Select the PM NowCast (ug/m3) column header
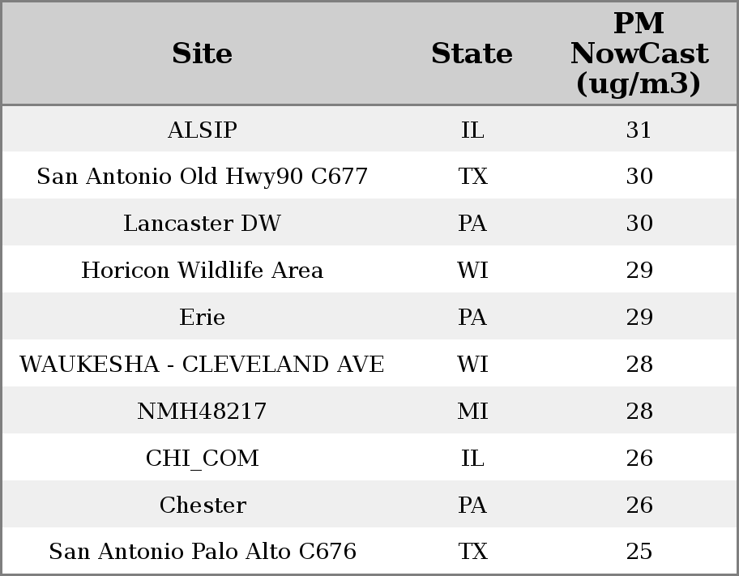Image resolution: width=739 pixels, height=576 pixels. click(x=639, y=53)
